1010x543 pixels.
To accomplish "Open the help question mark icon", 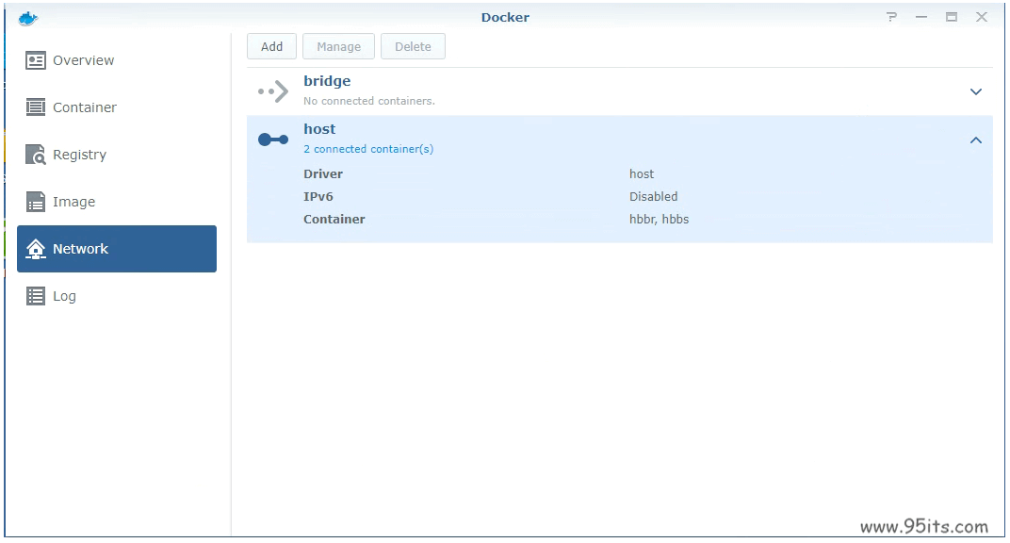I will tap(891, 17).
